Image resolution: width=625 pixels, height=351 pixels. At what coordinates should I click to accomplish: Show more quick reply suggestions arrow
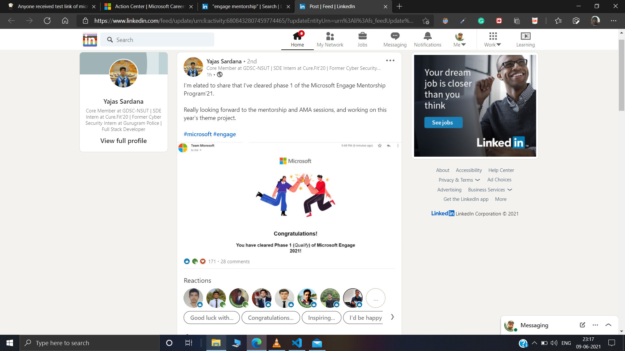[x=392, y=317]
